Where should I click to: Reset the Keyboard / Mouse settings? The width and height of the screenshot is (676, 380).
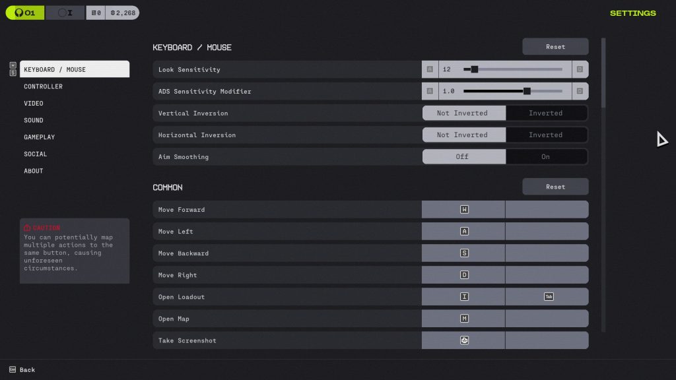(x=555, y=46)
